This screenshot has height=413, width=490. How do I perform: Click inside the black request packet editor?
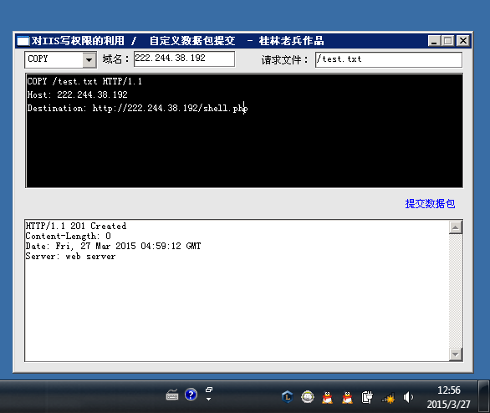pyautogui.click(x=244, y=130)
